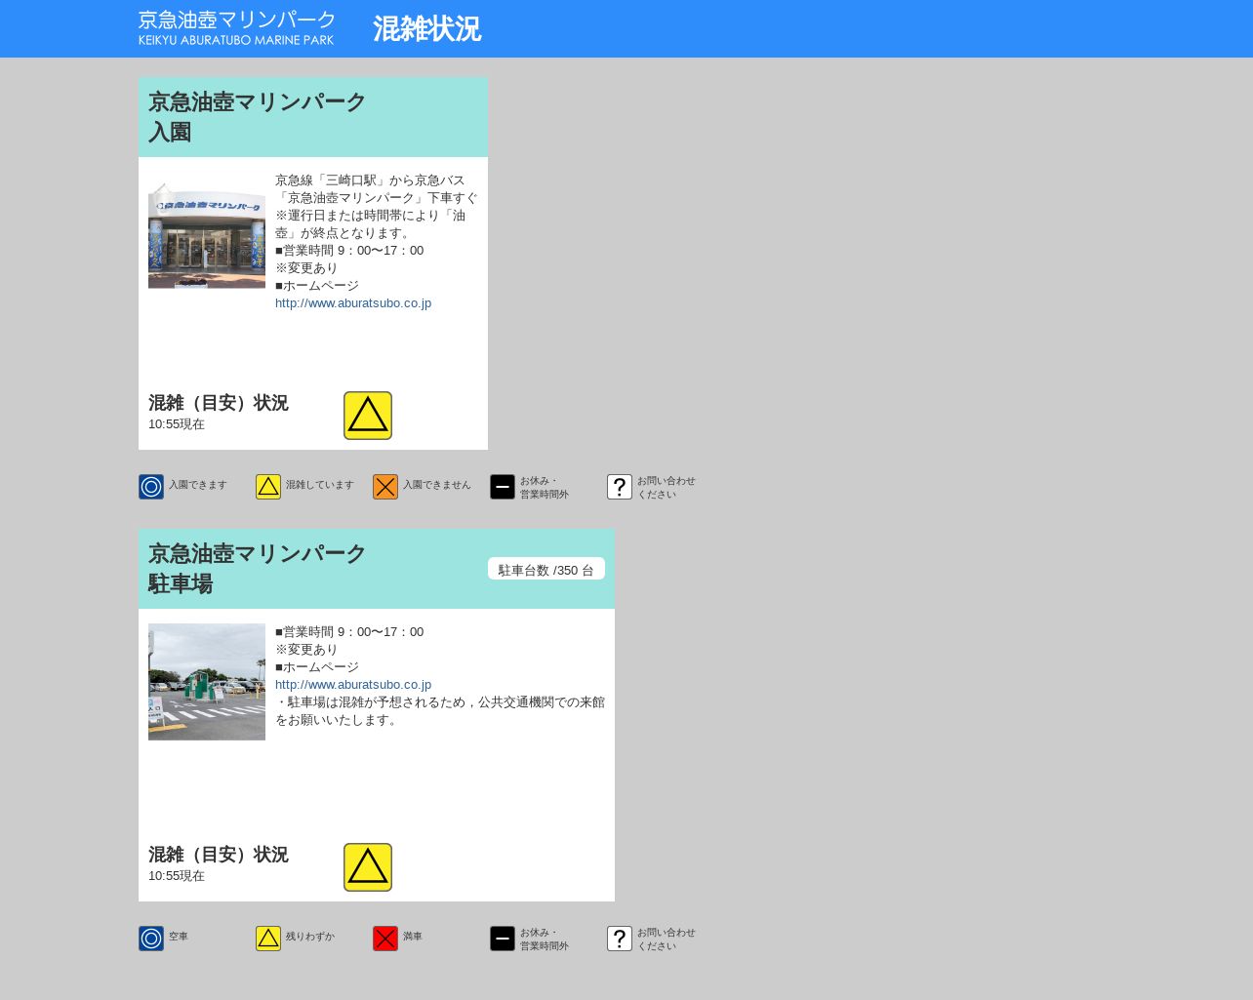Click the 空車 legend text

[x=179, y=937]
